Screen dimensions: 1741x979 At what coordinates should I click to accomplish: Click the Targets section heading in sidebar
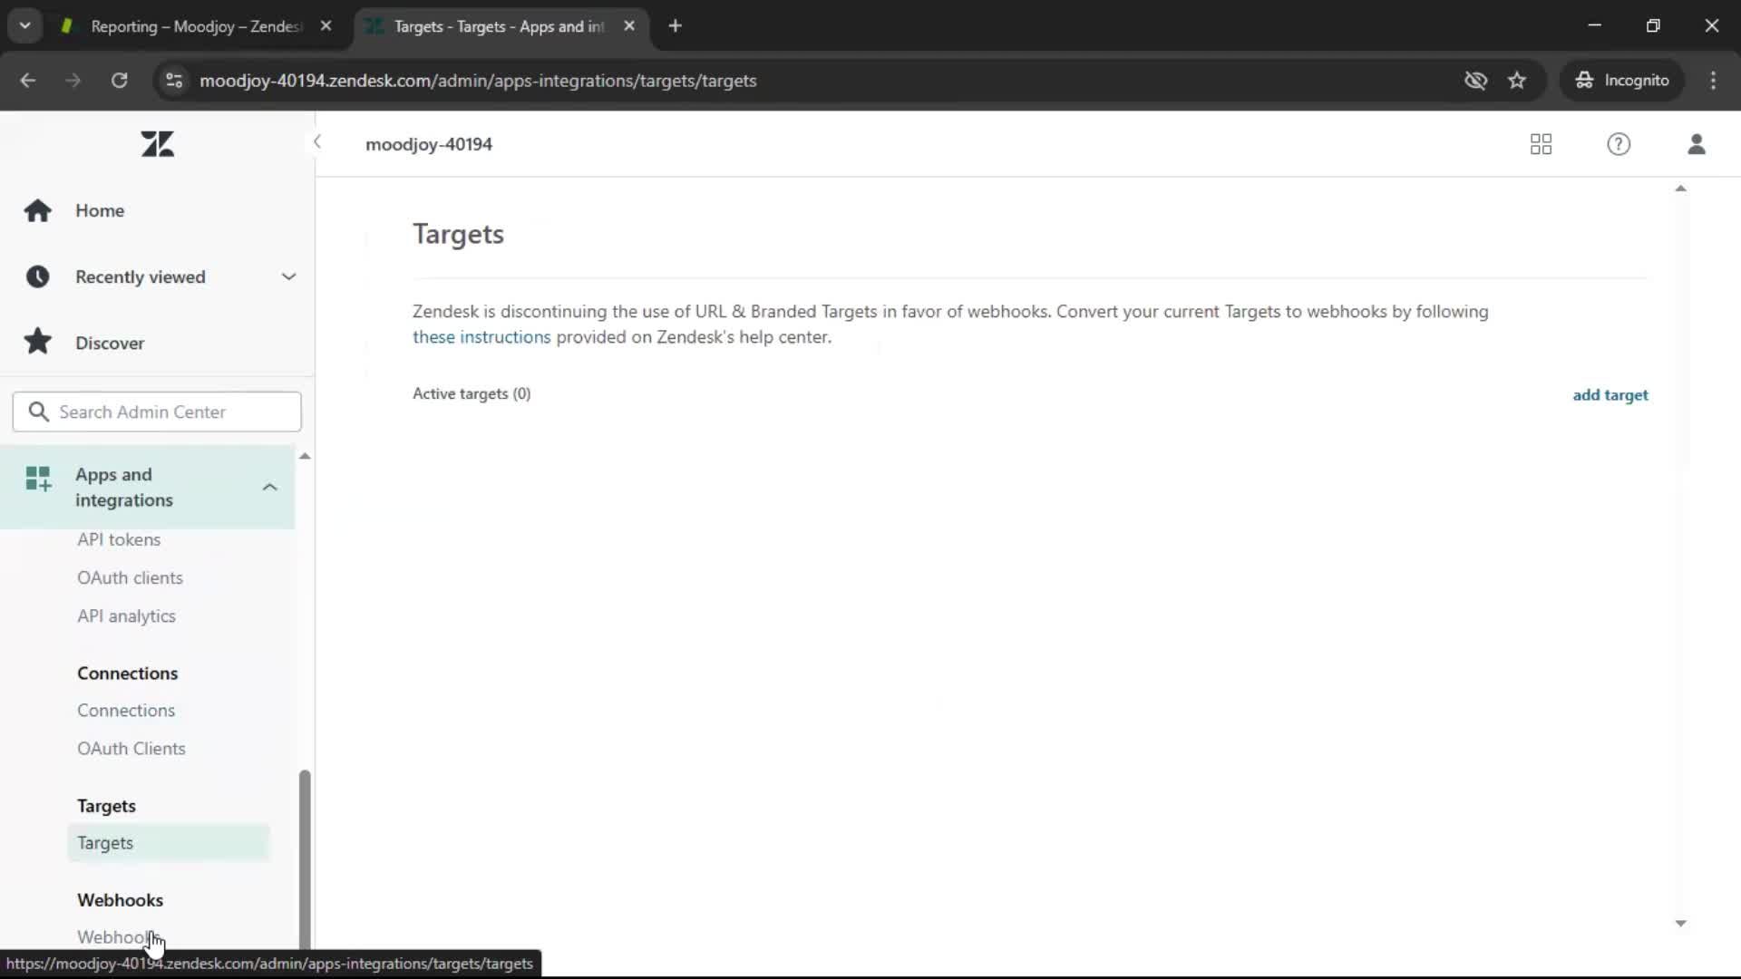click(106, 806)
